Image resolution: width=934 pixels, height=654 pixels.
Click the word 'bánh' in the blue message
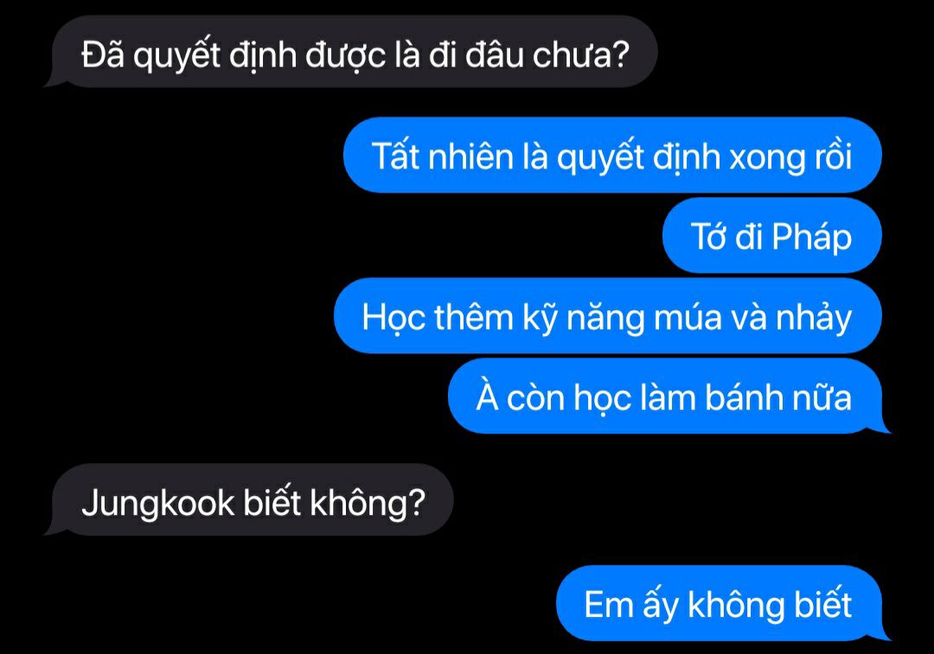coord(743,397)
